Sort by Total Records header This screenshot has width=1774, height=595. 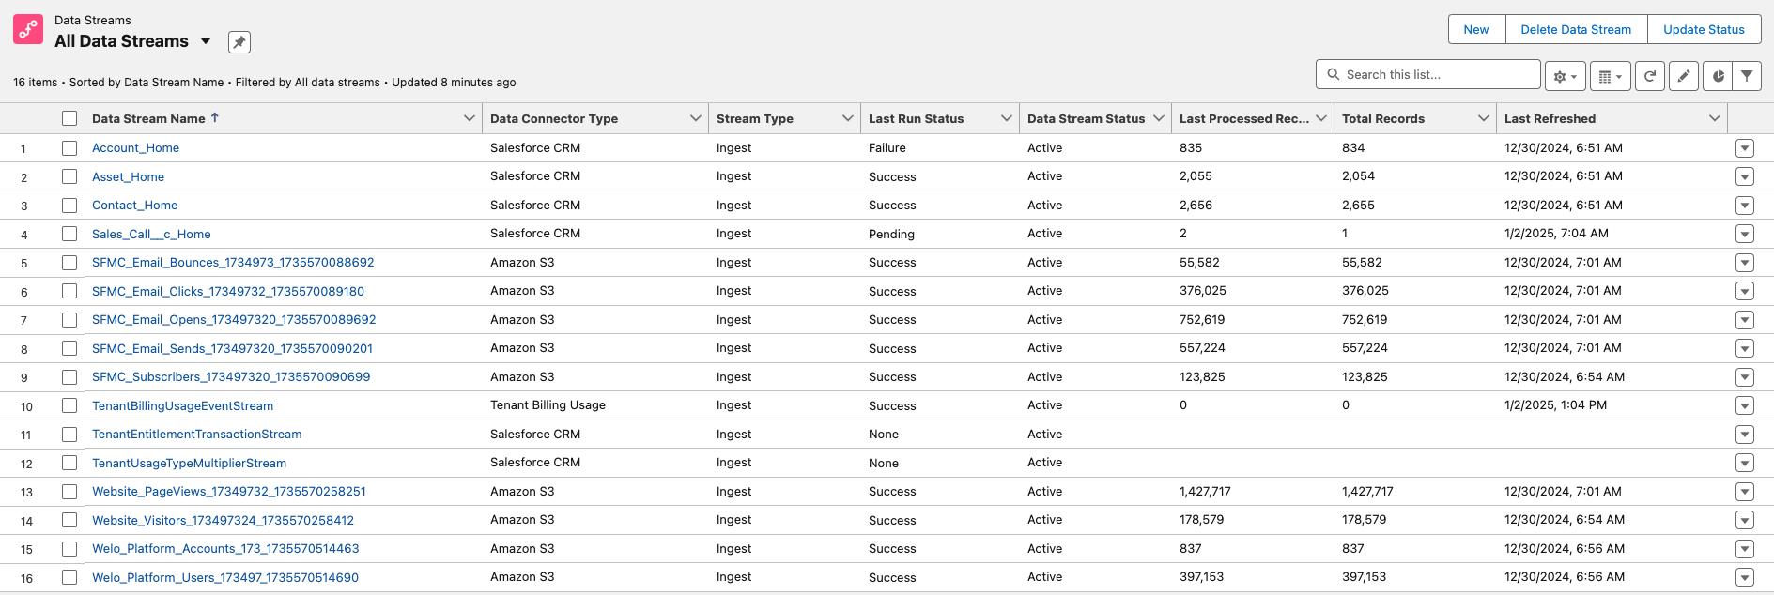pyautogui.click(x=1383, y=118)
